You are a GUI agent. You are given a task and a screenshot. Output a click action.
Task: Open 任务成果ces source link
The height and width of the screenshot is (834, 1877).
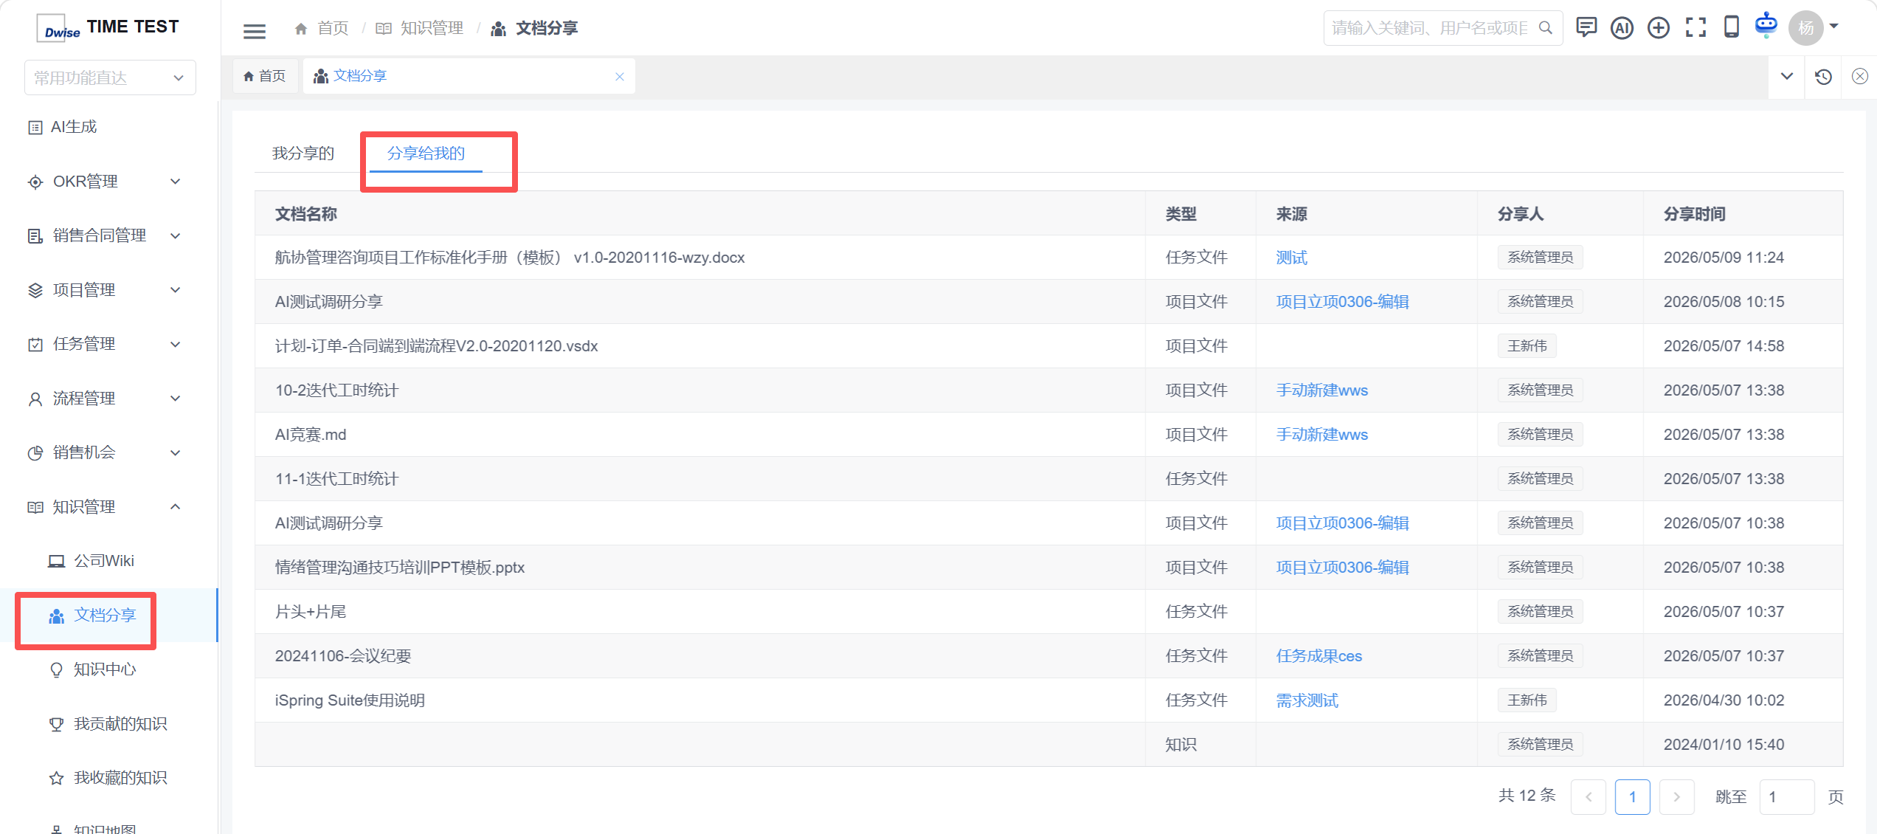click(1318, 656)
